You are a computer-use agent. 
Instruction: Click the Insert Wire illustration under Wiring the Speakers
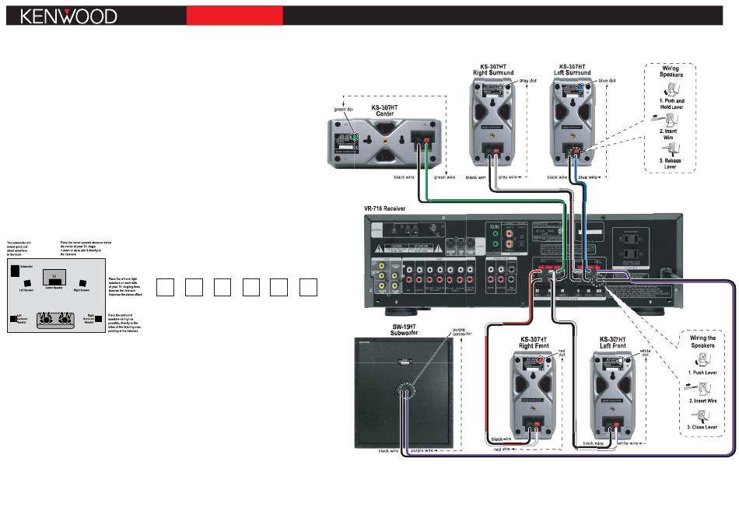(698, 388)
